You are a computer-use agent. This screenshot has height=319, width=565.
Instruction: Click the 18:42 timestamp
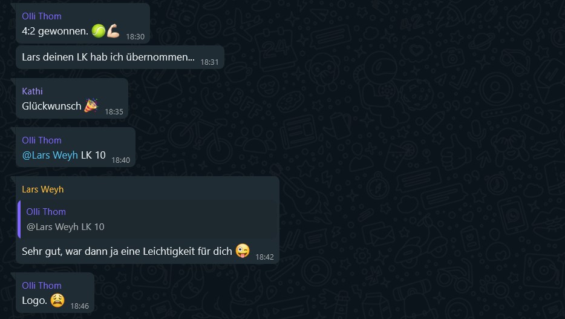point(264,257)
